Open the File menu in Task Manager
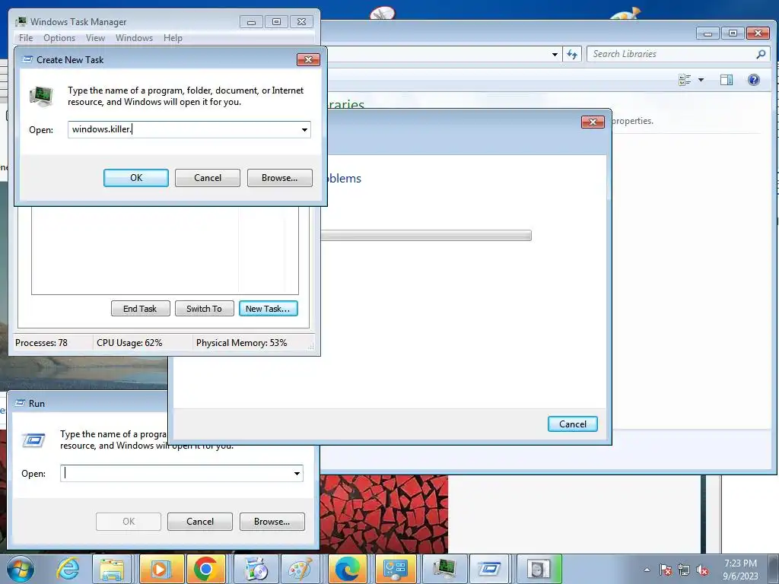The image size is (779, 584). (26, 38)
